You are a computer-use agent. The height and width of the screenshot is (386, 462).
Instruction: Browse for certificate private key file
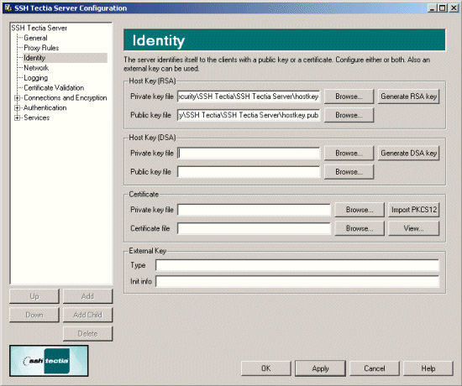(x=360, y=210)
